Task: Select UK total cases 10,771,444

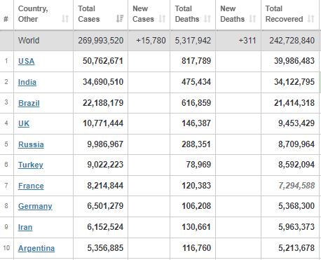Action: (103, 123)
